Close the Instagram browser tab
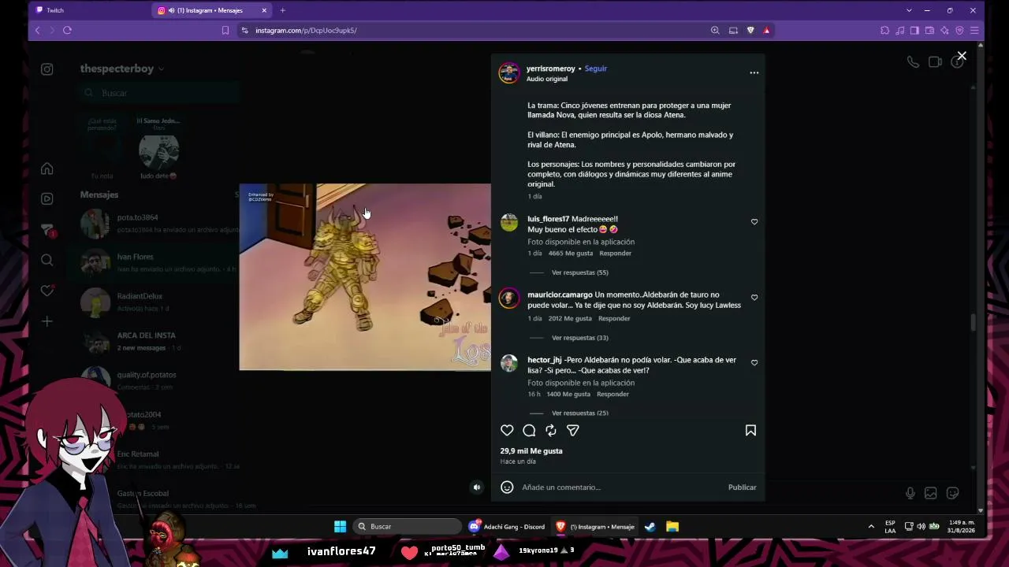This screenshot has width=1009, height=567. click(264, 10)
